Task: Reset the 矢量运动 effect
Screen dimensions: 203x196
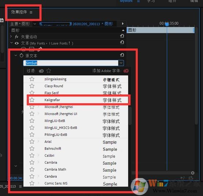Action: point(122,36)
